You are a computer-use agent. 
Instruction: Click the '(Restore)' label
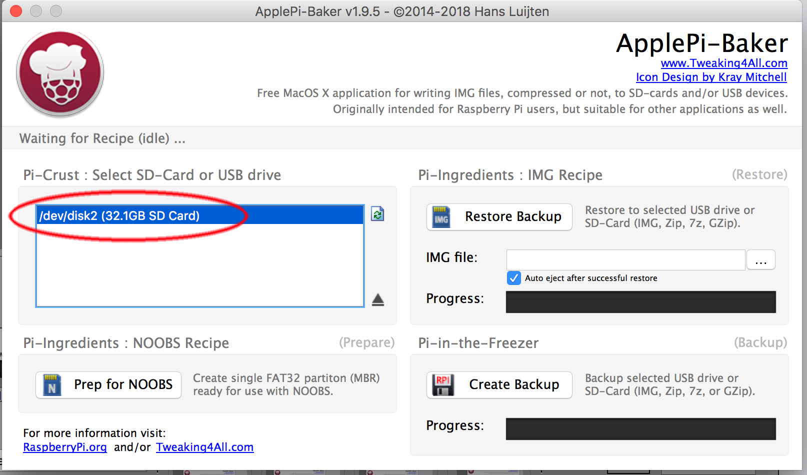[759, 174]
